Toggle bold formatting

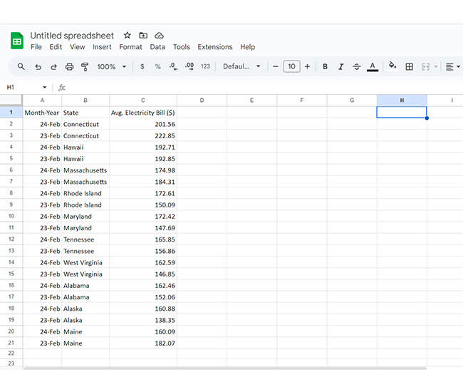[325, 67]
